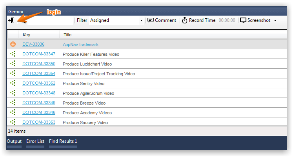Open issue link DOTCOM-33350

click(x=39, y=64)
